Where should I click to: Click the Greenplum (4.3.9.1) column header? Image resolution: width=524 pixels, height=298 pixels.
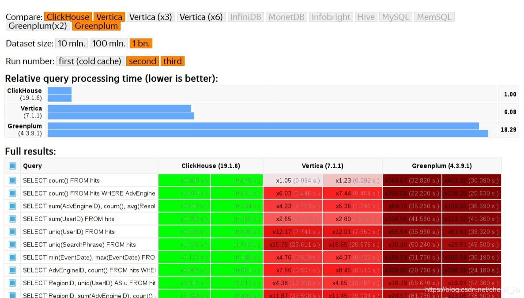(x=442, y=166)
